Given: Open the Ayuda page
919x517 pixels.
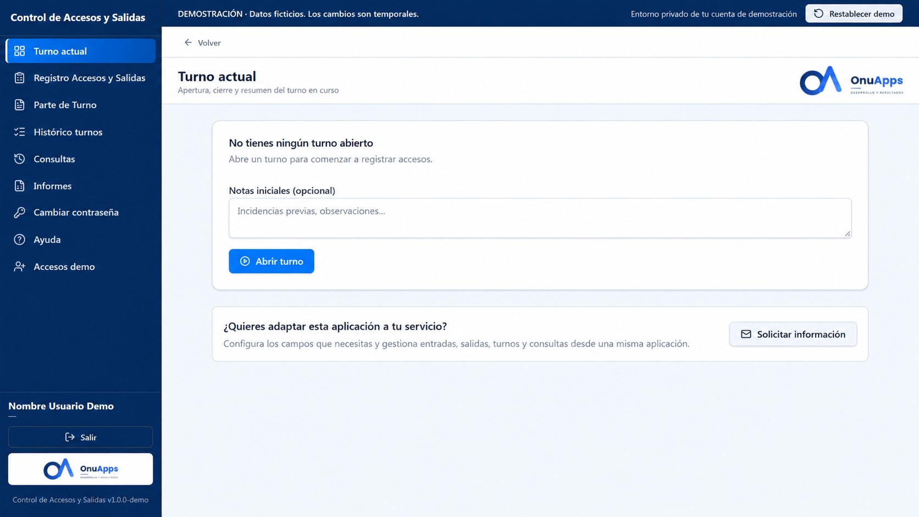Looking at the screenshot, I should tap(81, 240).
